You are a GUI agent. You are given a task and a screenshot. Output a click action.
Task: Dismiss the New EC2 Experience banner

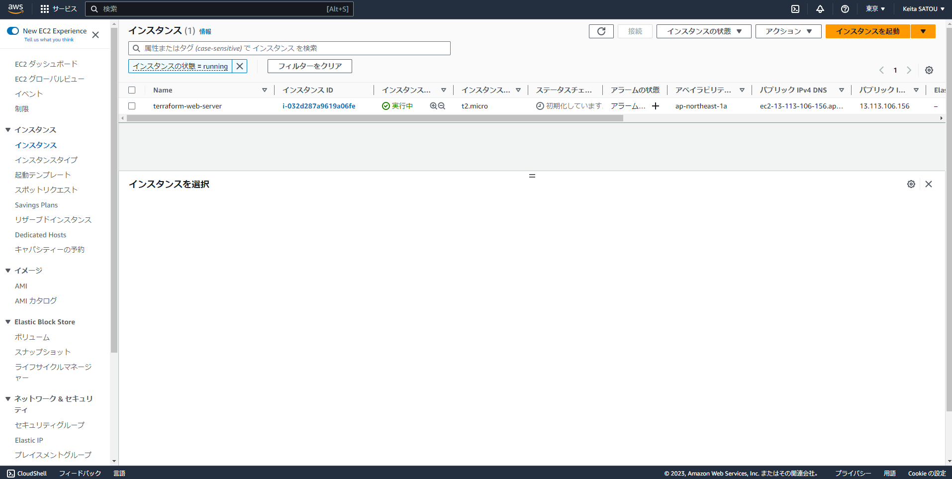95,35
